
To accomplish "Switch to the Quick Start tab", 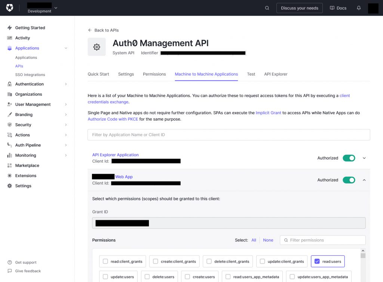I will [98, 74].
